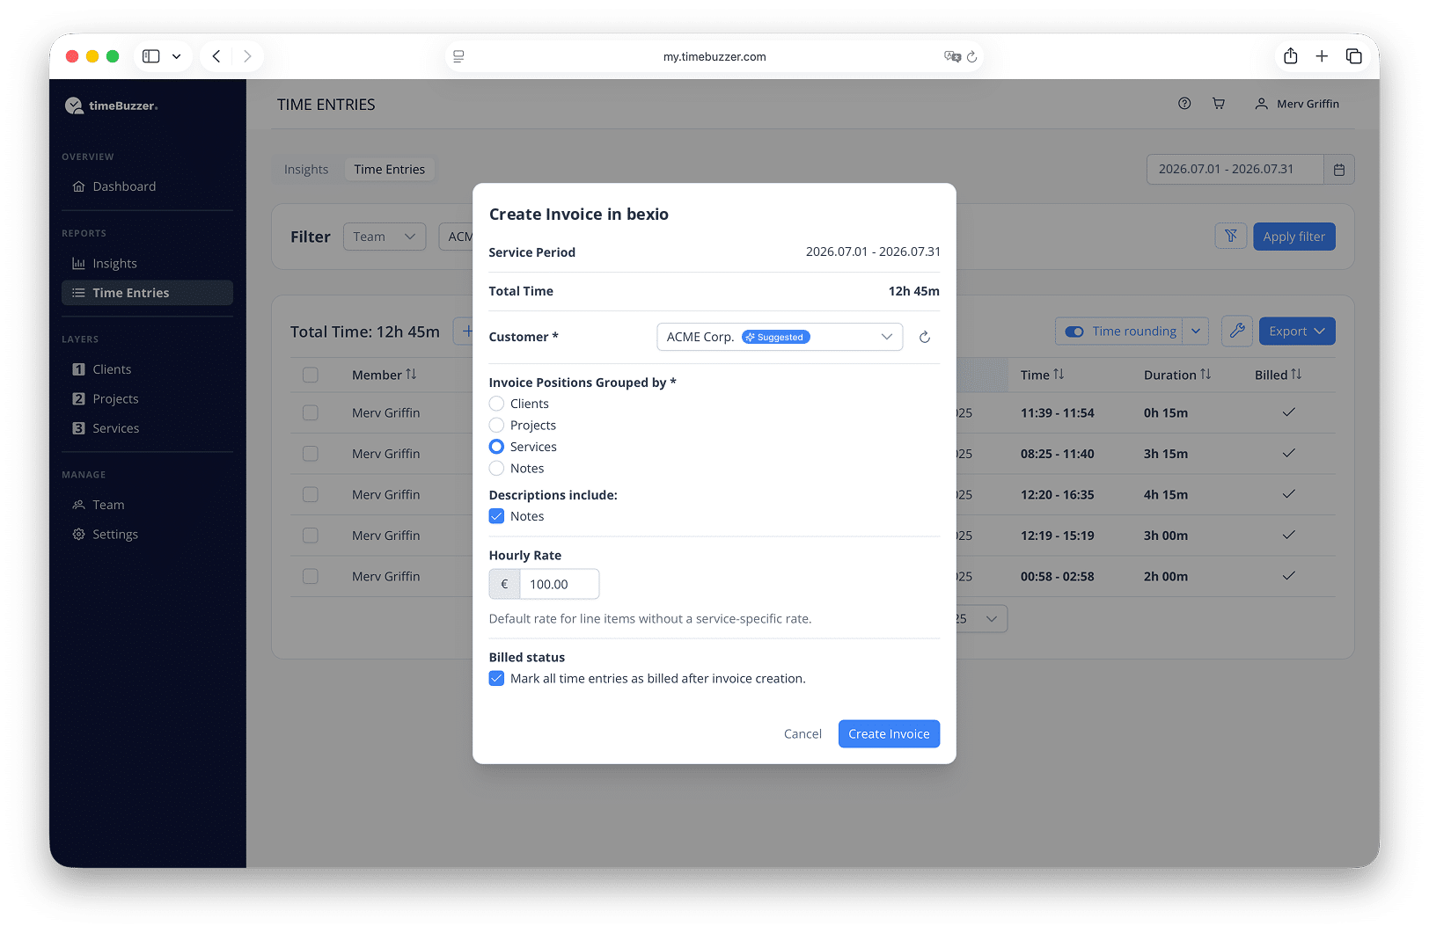Click billed checkmark for the 2h 00m entry
This screenshot has width=1429, height=933.
1288,576
